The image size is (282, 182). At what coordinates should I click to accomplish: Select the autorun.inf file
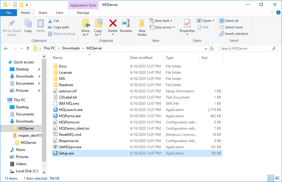click(68, 91)
